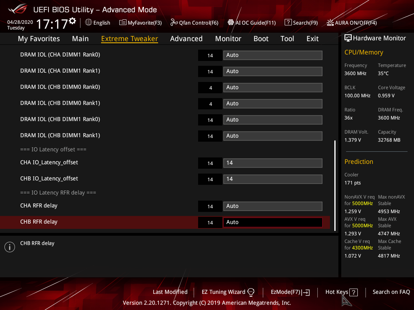414x310 pixels.
Task: Click current value 4 for CHB DIMM0 Rank0
Action: tap(210, 88)
